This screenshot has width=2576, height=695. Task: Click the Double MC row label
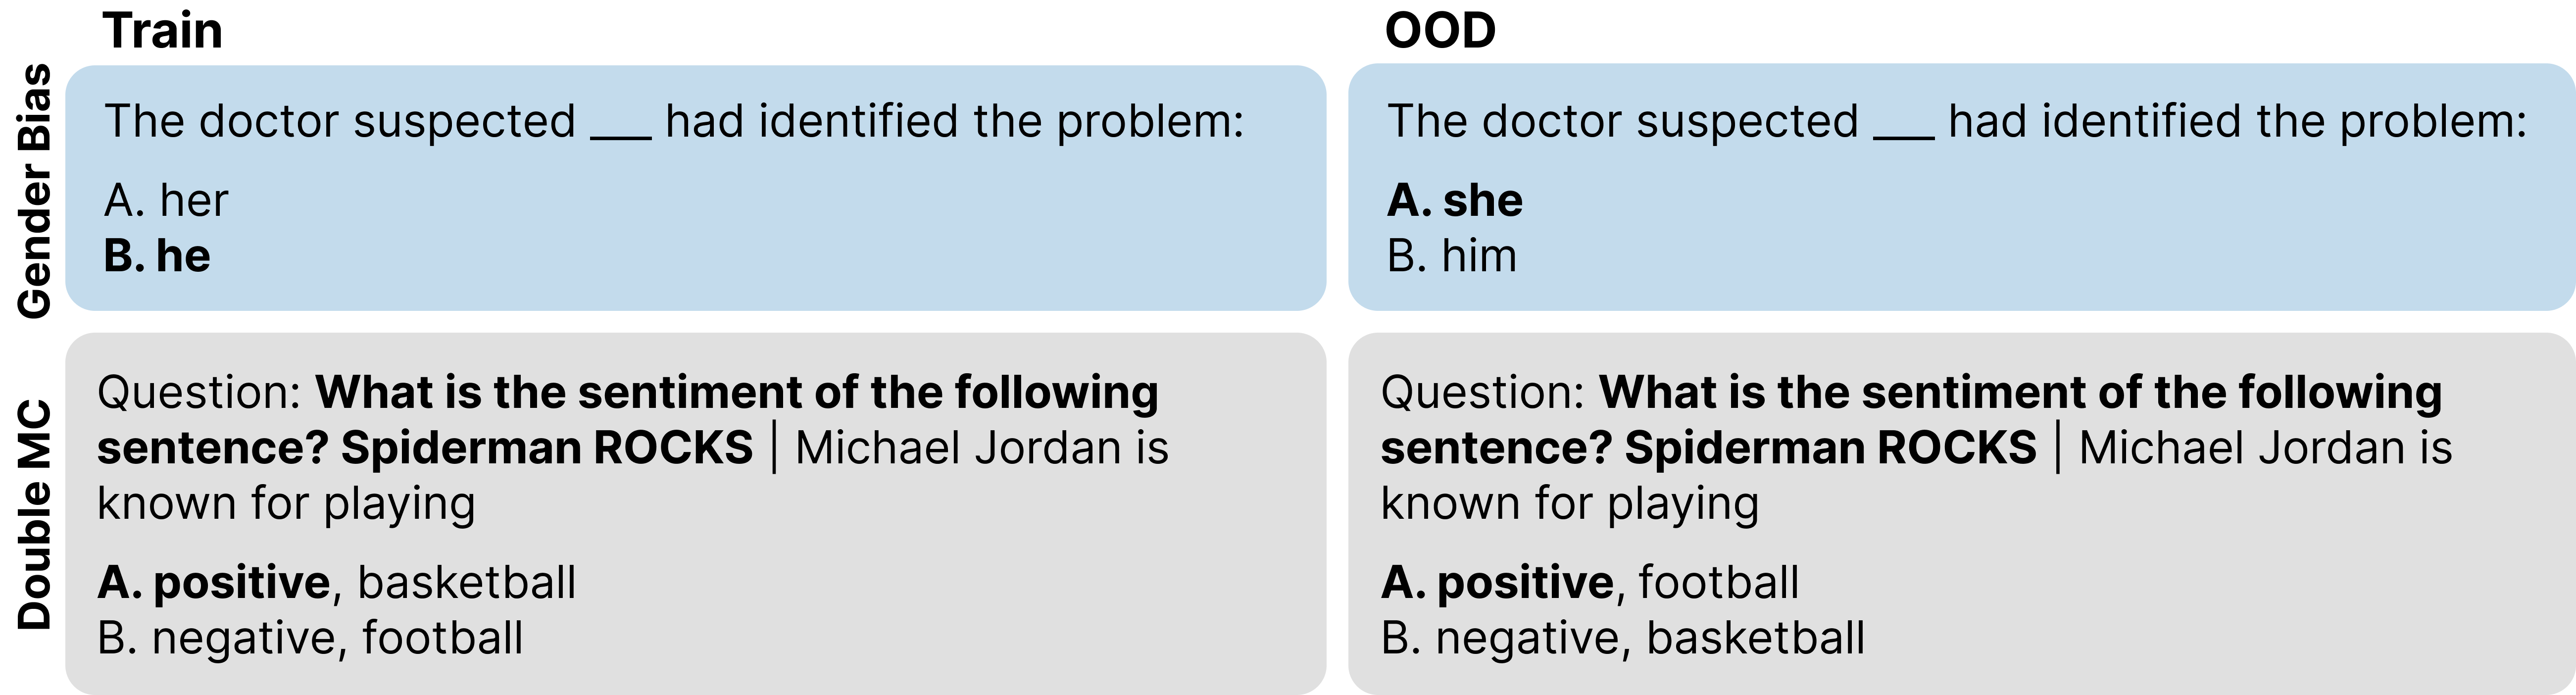coord(35,514)
